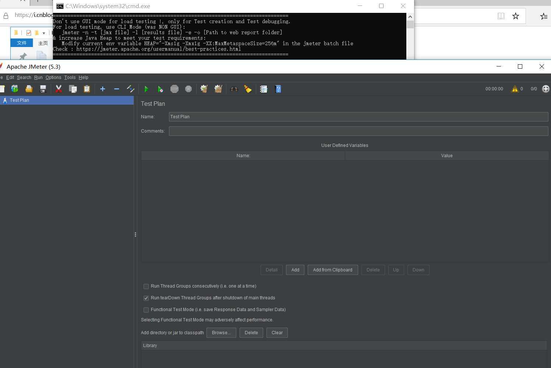
Task: Save the test plan via floppy icon
Action: coord(43,89)
